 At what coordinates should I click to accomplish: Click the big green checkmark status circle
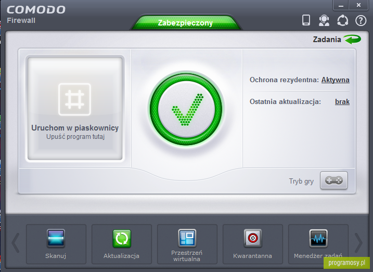[186, 109]
